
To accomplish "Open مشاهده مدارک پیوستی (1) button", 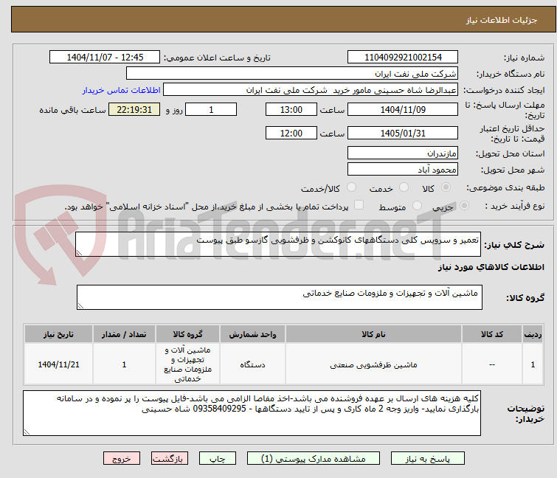I will point(314,459).
